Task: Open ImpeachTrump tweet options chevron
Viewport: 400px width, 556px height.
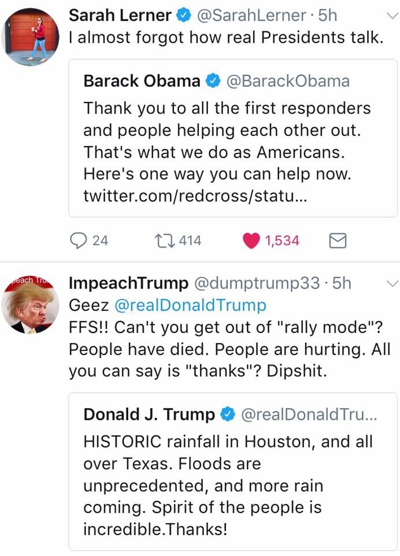Action: click(391, 284)
